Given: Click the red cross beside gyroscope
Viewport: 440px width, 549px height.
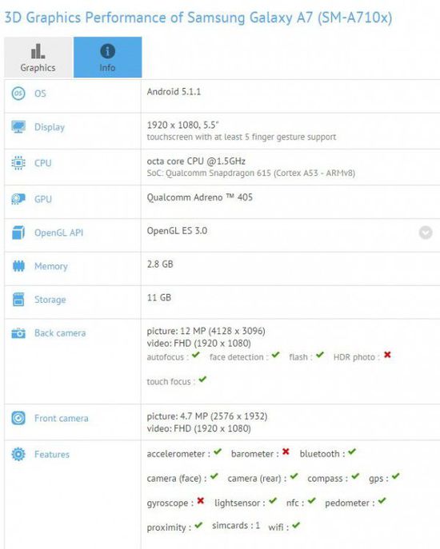Looking at the screenshot, I should point(201,501).
